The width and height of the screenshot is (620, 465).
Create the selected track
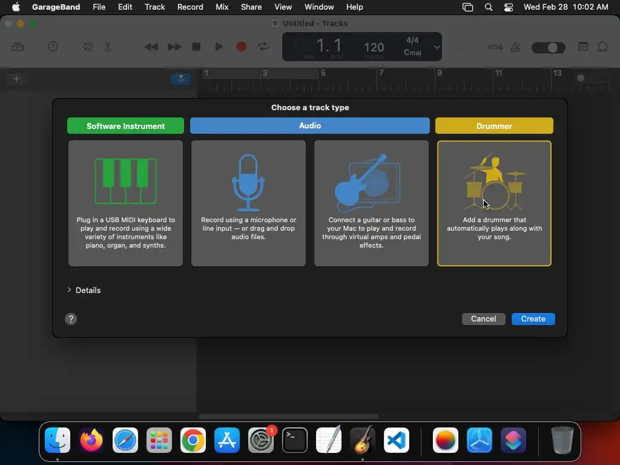pyautogui.click(x=533, y=318)
